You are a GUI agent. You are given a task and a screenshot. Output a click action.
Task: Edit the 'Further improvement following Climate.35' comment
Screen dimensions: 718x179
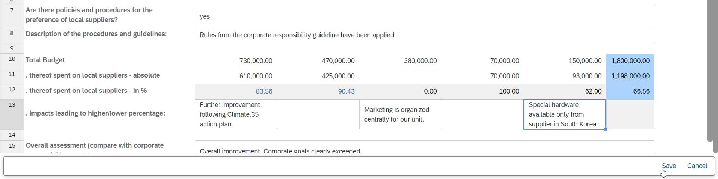pyautogui.click(x=236, y=114)
